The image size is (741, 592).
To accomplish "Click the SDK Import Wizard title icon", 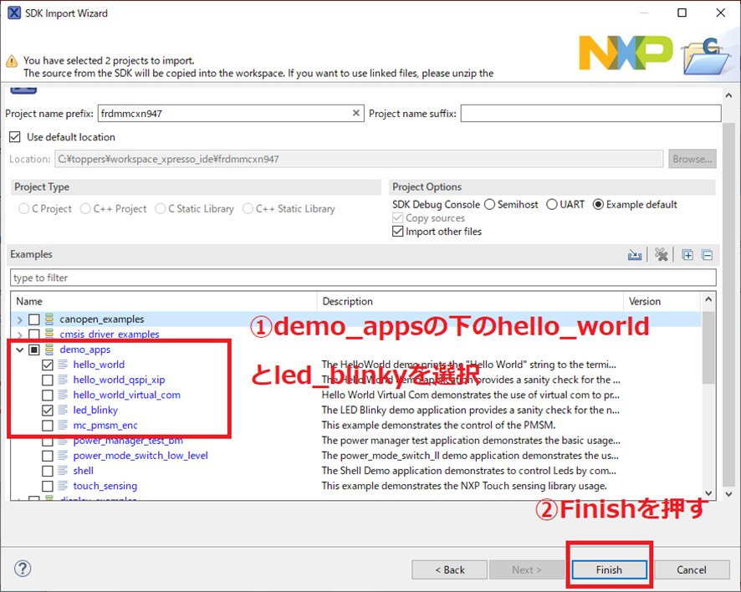I will pos(14,13).
